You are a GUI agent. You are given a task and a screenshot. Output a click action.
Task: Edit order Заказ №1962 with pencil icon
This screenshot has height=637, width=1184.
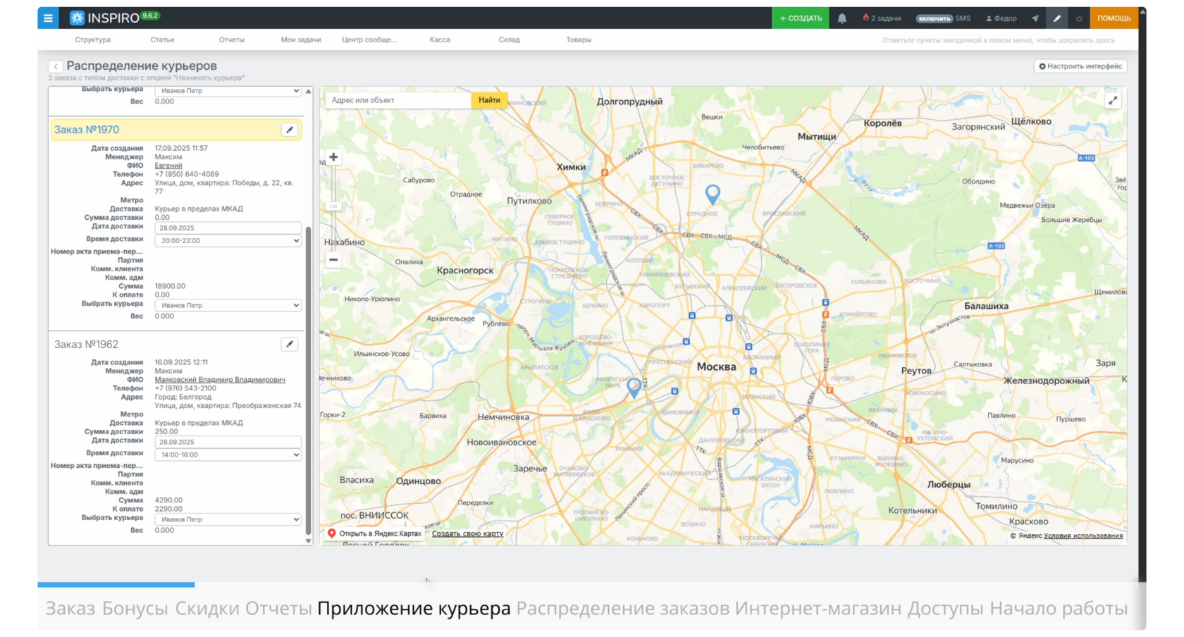click(x=290, y=344)
